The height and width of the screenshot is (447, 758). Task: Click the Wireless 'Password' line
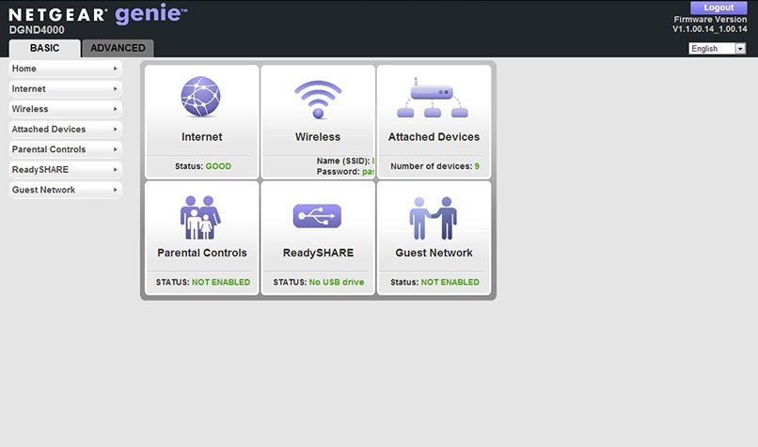pos(346,171)
